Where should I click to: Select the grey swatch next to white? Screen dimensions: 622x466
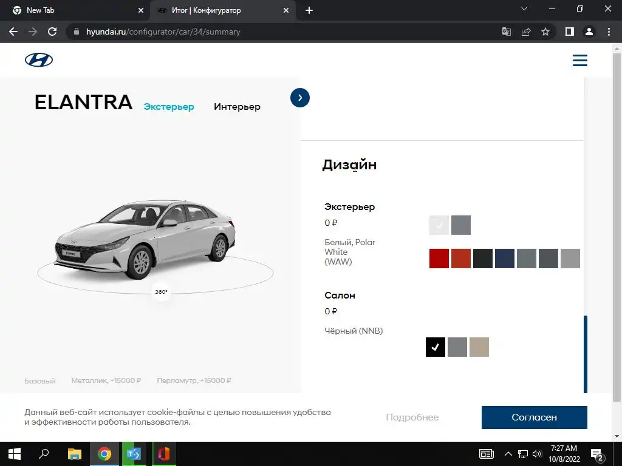click(x=461, y=225)
